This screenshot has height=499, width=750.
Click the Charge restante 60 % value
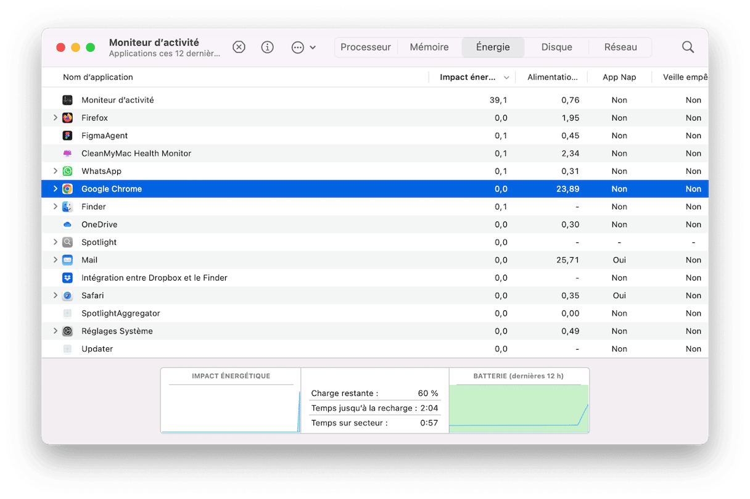[428, 394]
